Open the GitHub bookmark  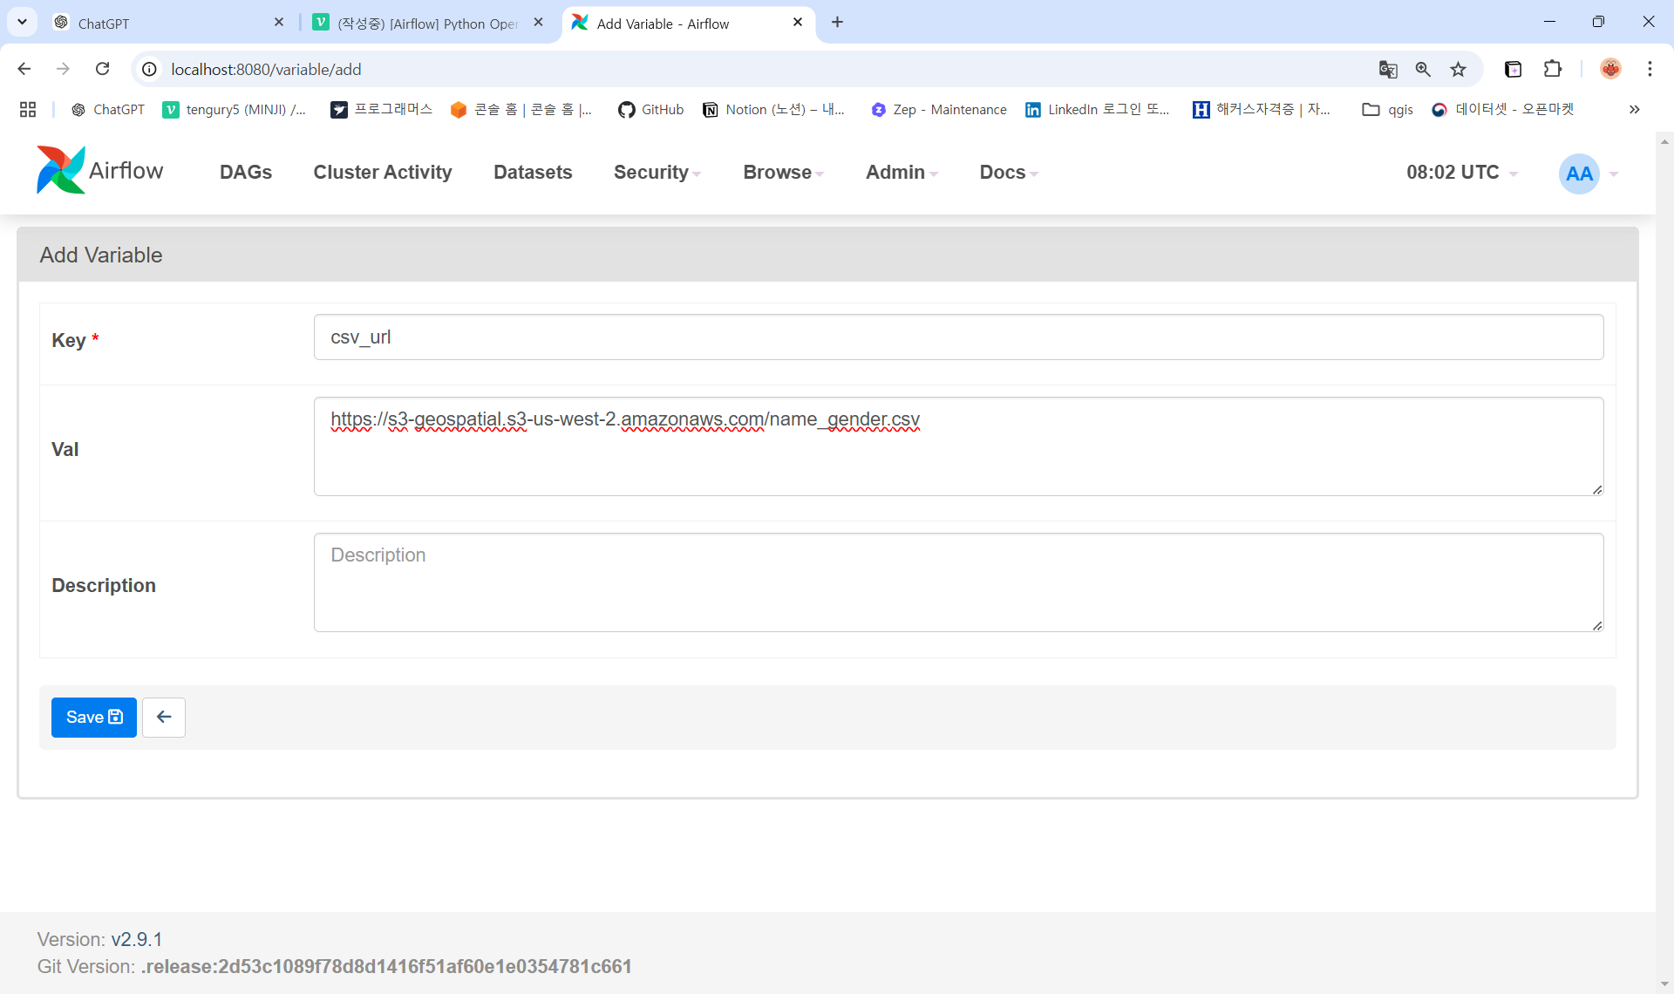coord(650,109)
